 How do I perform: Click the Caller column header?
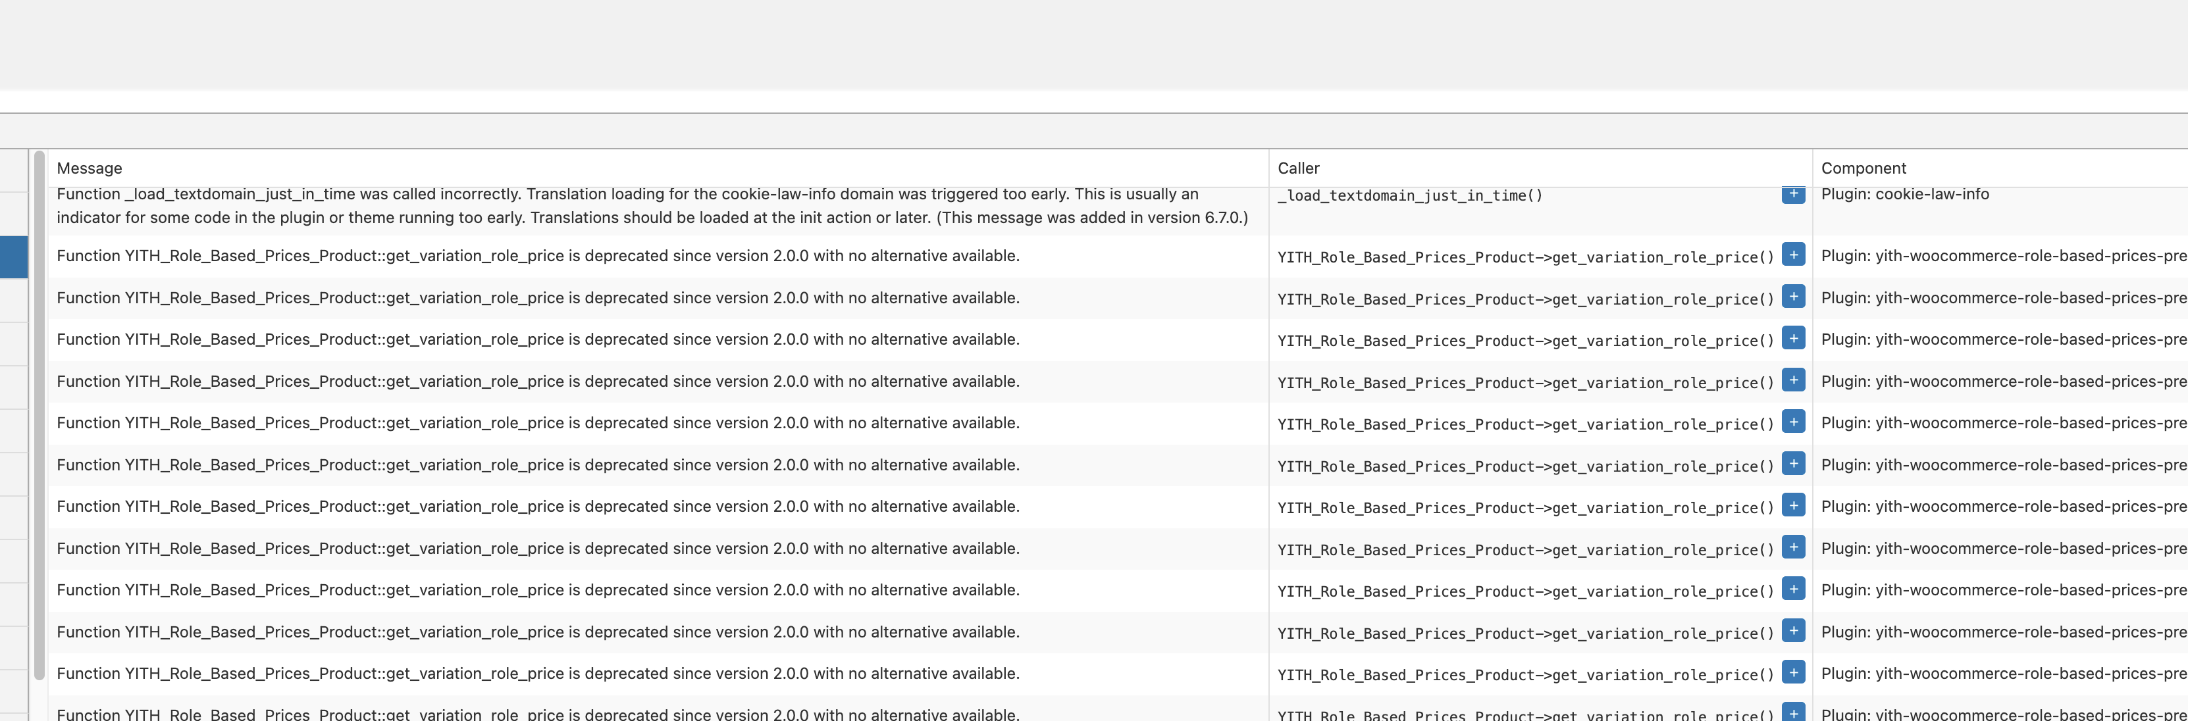tap(1298, 168)
